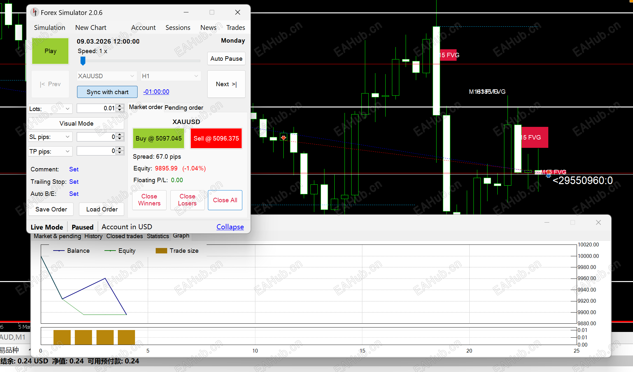Open the Sessions menu
This screenshot has width=633, height=372.
click(x=178, y=28)
